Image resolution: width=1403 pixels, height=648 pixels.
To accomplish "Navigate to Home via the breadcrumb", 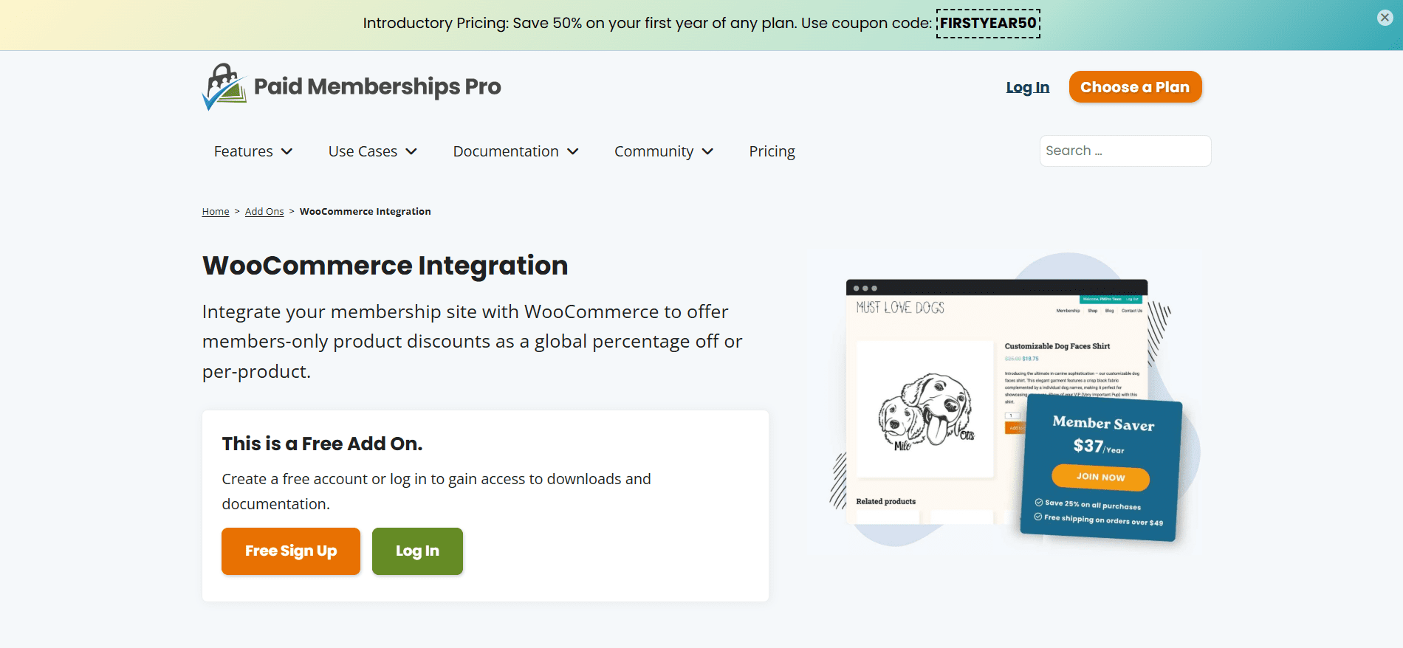I will (215, 211).
